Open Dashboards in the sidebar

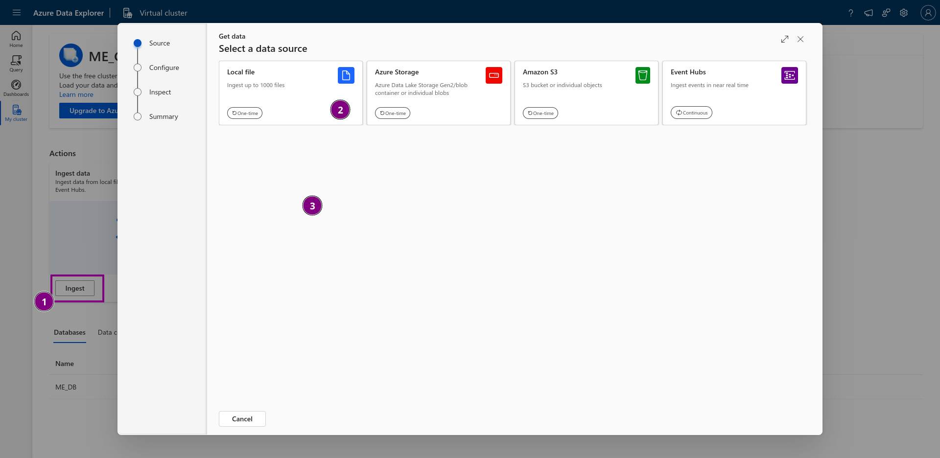click(16, 88)
